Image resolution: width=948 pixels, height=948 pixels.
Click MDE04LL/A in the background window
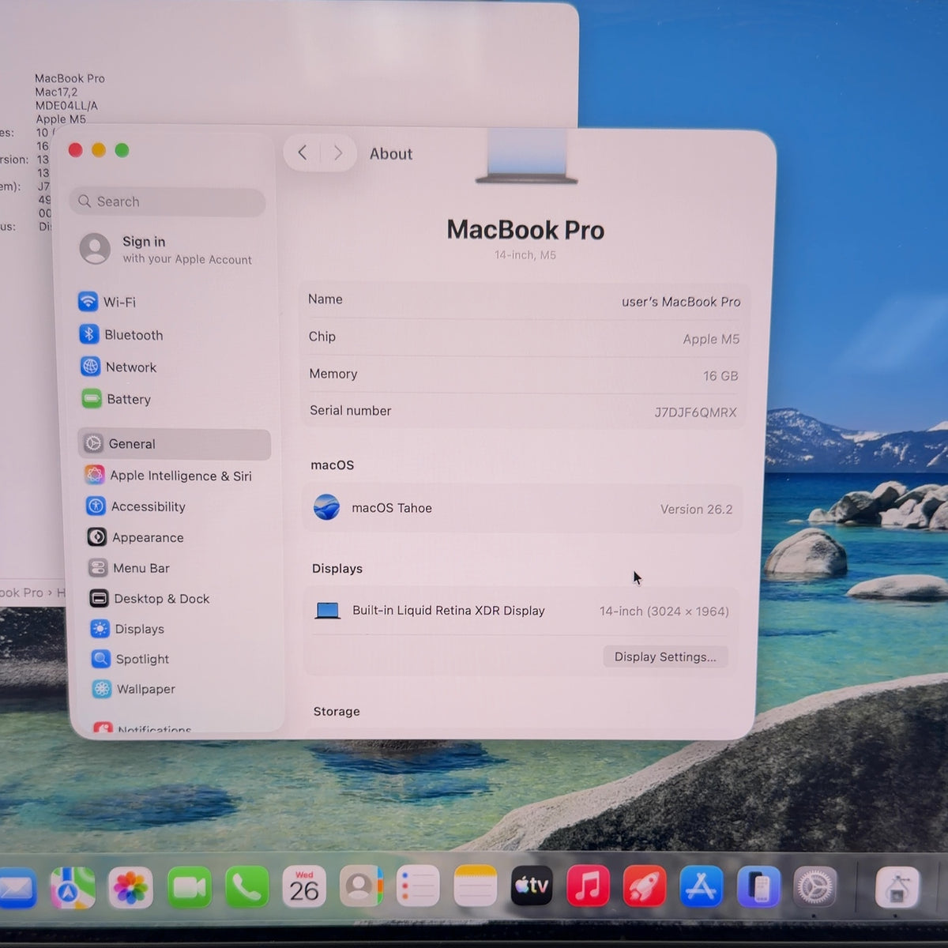pyautogui.click(x=66, y=105)
